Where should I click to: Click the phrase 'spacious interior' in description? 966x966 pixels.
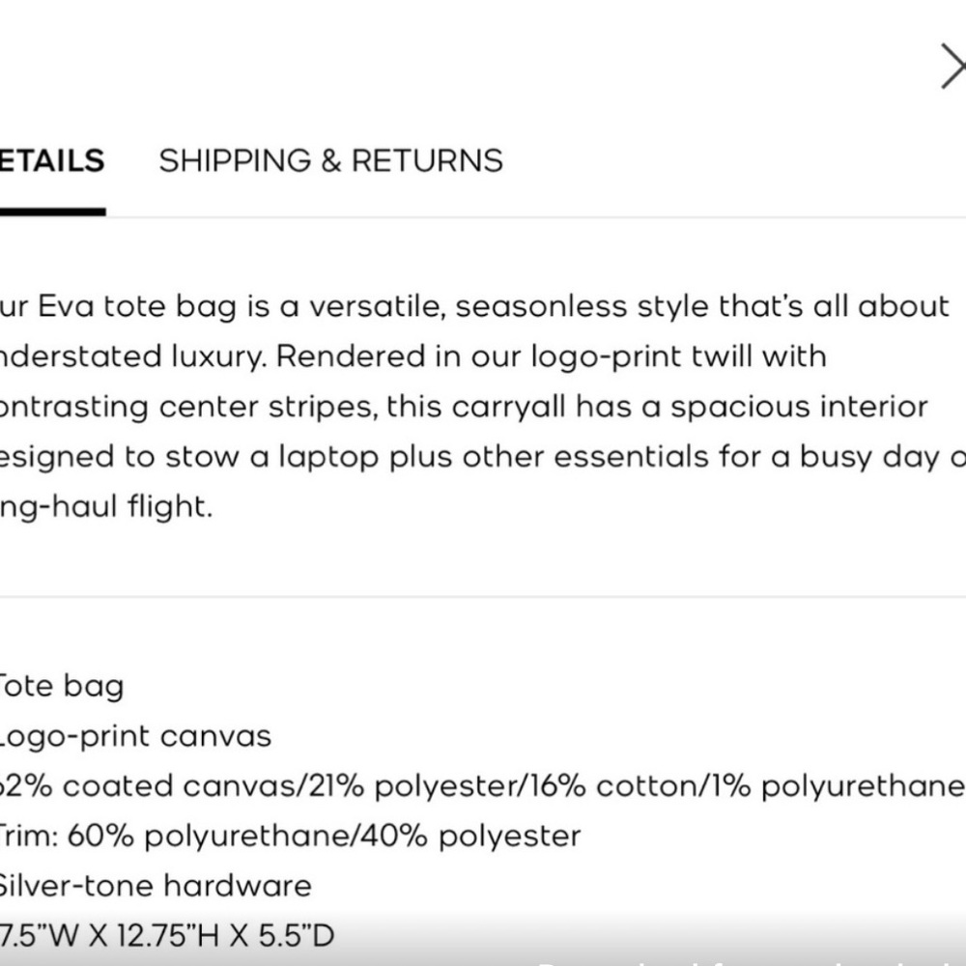tap(799, 408)
